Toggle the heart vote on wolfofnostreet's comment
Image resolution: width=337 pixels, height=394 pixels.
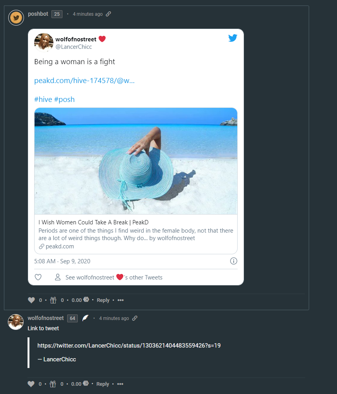click(x=31, y=384)
